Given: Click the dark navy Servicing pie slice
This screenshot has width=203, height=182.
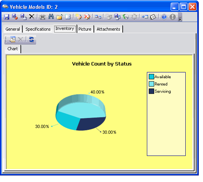Looking at the screenshot, I should [91, 123].
